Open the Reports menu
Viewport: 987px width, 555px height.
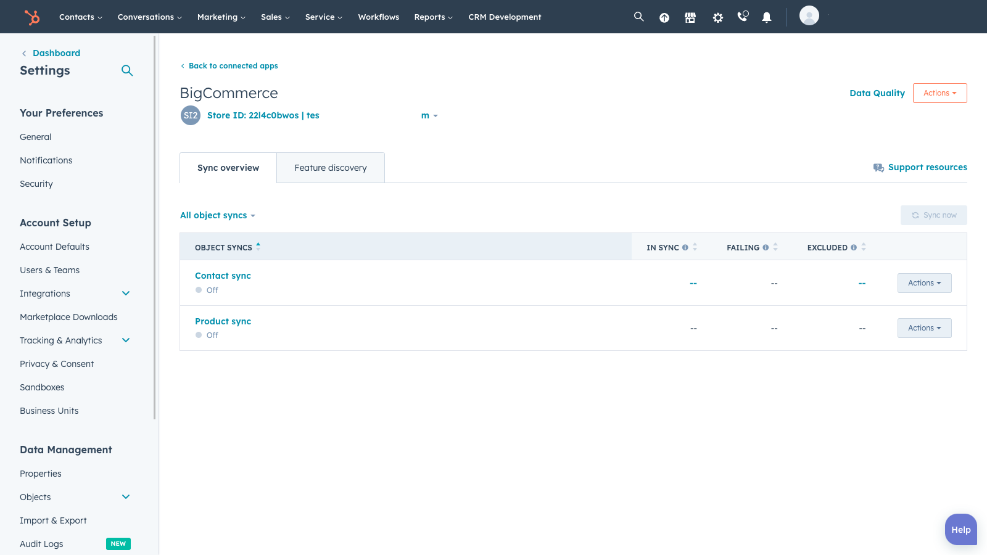(x=434, y=17)
